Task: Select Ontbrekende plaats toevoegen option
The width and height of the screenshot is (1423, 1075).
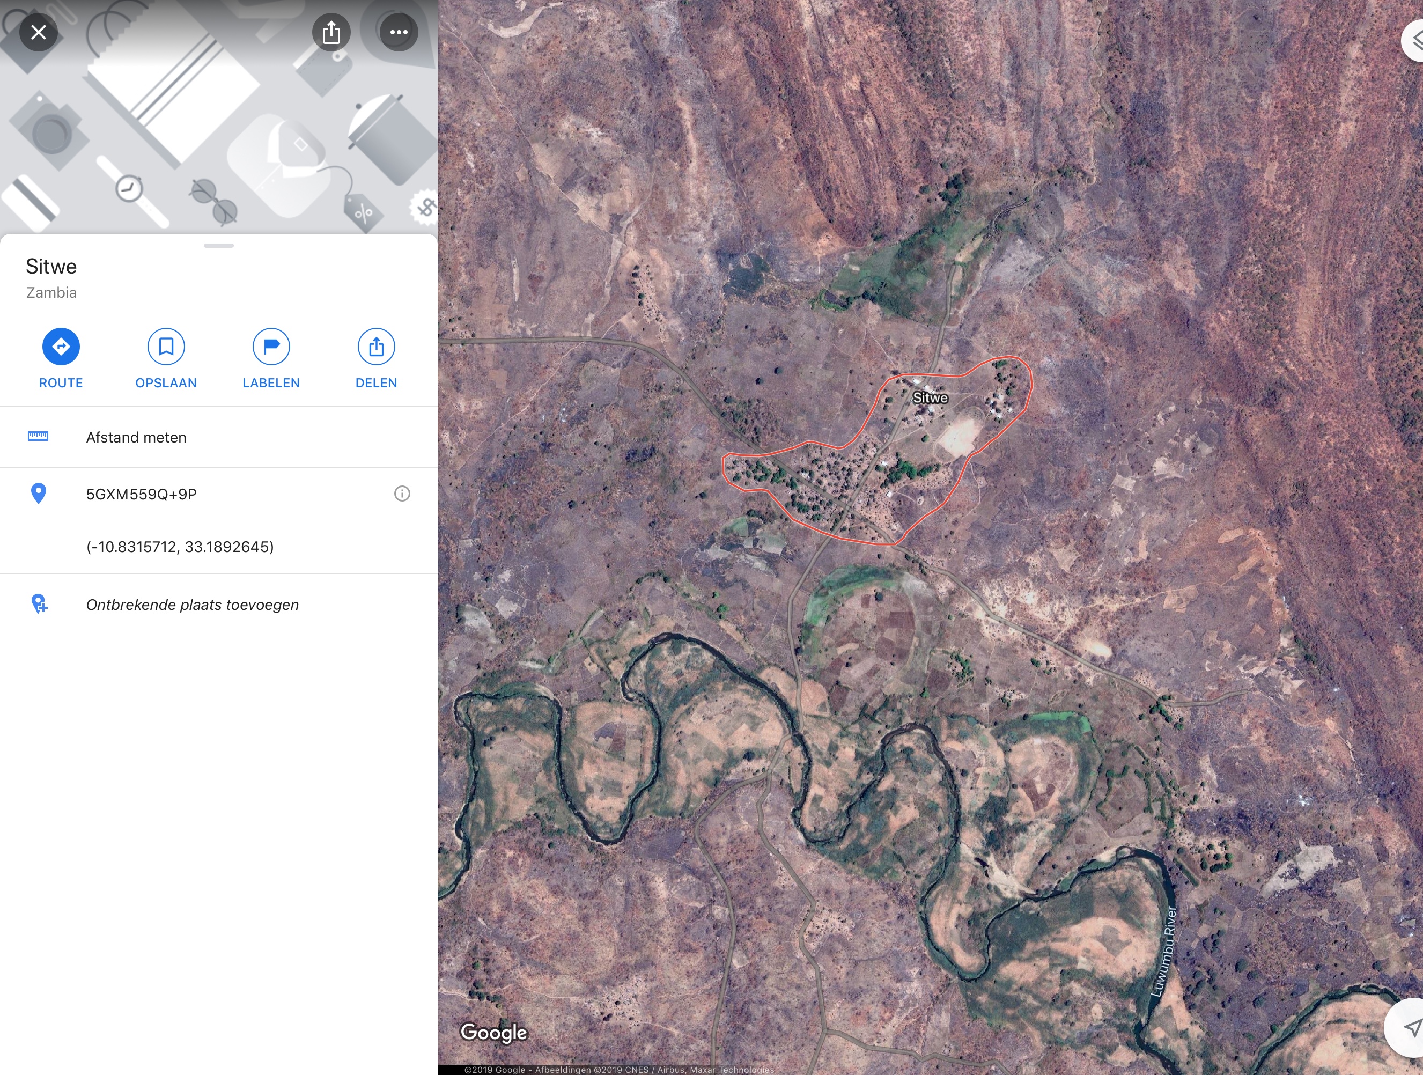Action: (x=191, y=605)
